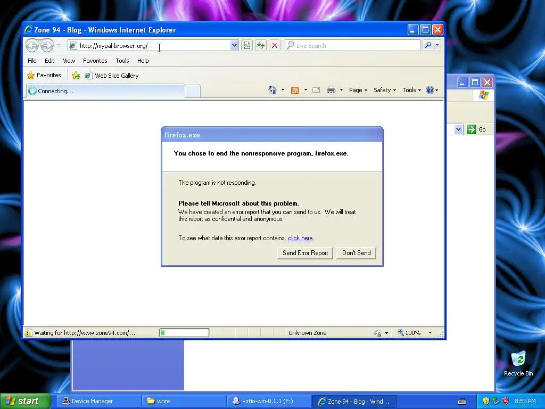Open the Favorites star button
Screen dimensions: 545x409
point(44,75)
